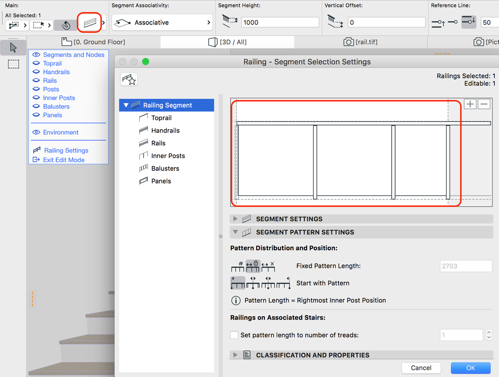Expand the SEGMENT SETTINGS section
This screenshot has height=377, width=499.
(x=235, y=218)
